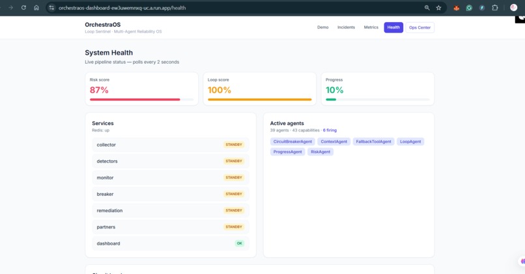Image resolution: width=525 pixels, height=274 pixels.
Task: Click the STANDBY badge for detectors
Action: pos(234,161)
